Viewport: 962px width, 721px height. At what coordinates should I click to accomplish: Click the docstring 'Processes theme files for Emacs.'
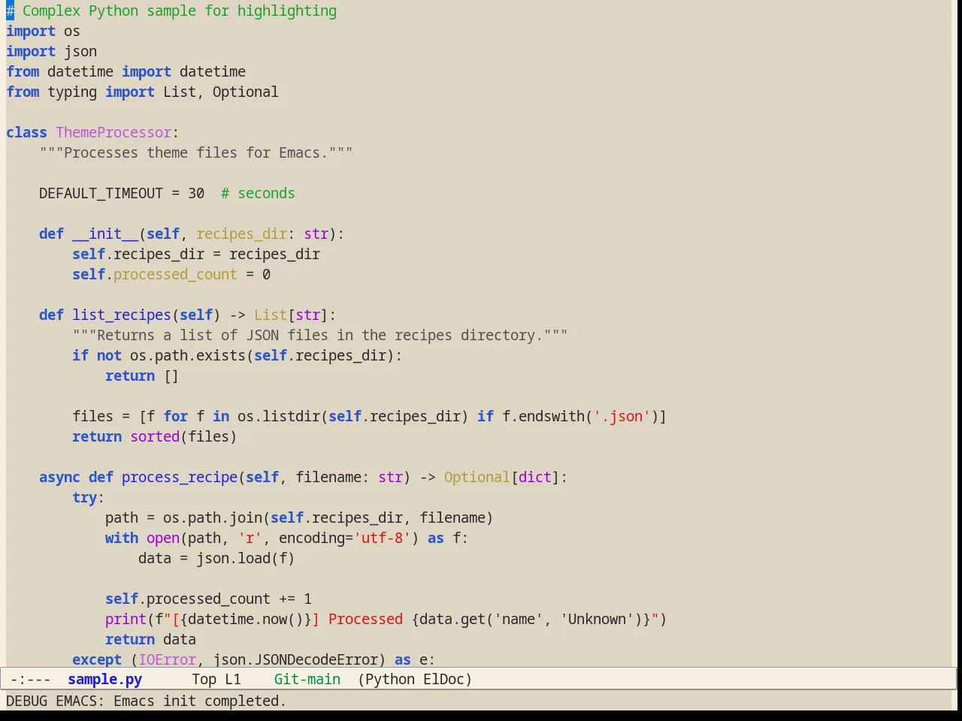(x=196, y=153)
